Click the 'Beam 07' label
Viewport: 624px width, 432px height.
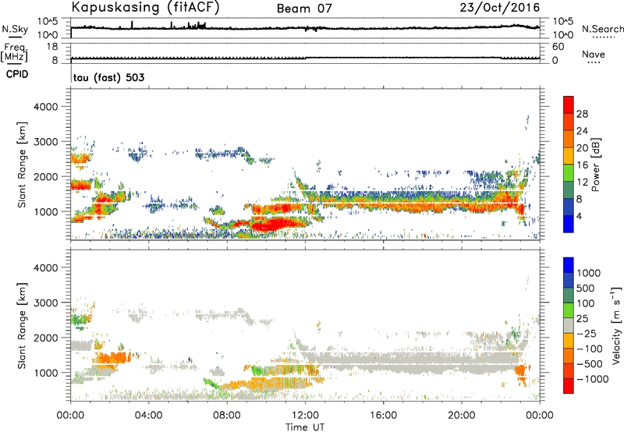[304, 9]
